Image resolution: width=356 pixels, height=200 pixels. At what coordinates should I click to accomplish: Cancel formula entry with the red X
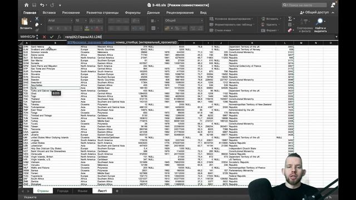44,37
